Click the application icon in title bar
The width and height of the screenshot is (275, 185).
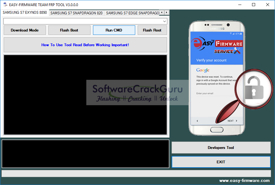(5, 5)
